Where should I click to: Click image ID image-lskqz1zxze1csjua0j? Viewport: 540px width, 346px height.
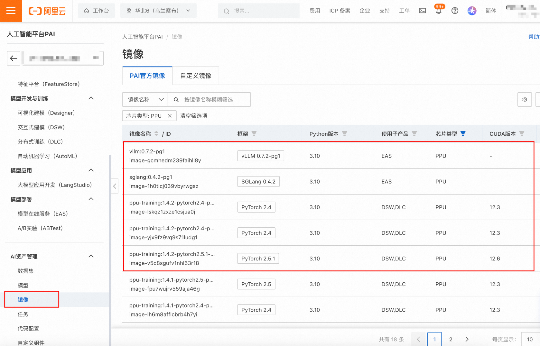(162, 212)
